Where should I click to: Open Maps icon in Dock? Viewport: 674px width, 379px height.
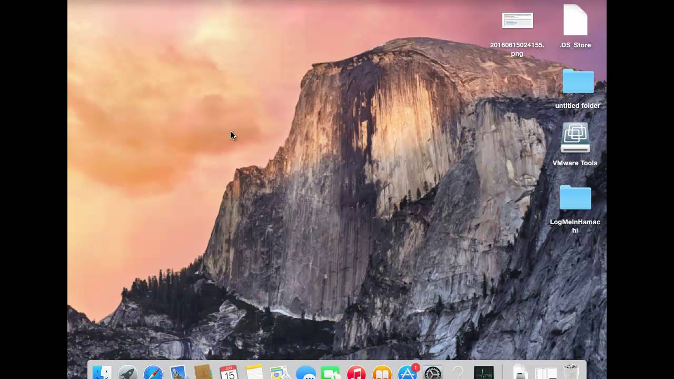tap(280, 373)
